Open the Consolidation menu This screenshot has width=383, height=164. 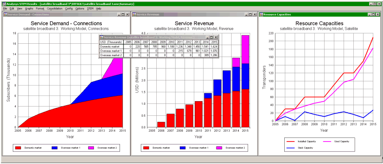pyautogui.click(x=54, y=8)
